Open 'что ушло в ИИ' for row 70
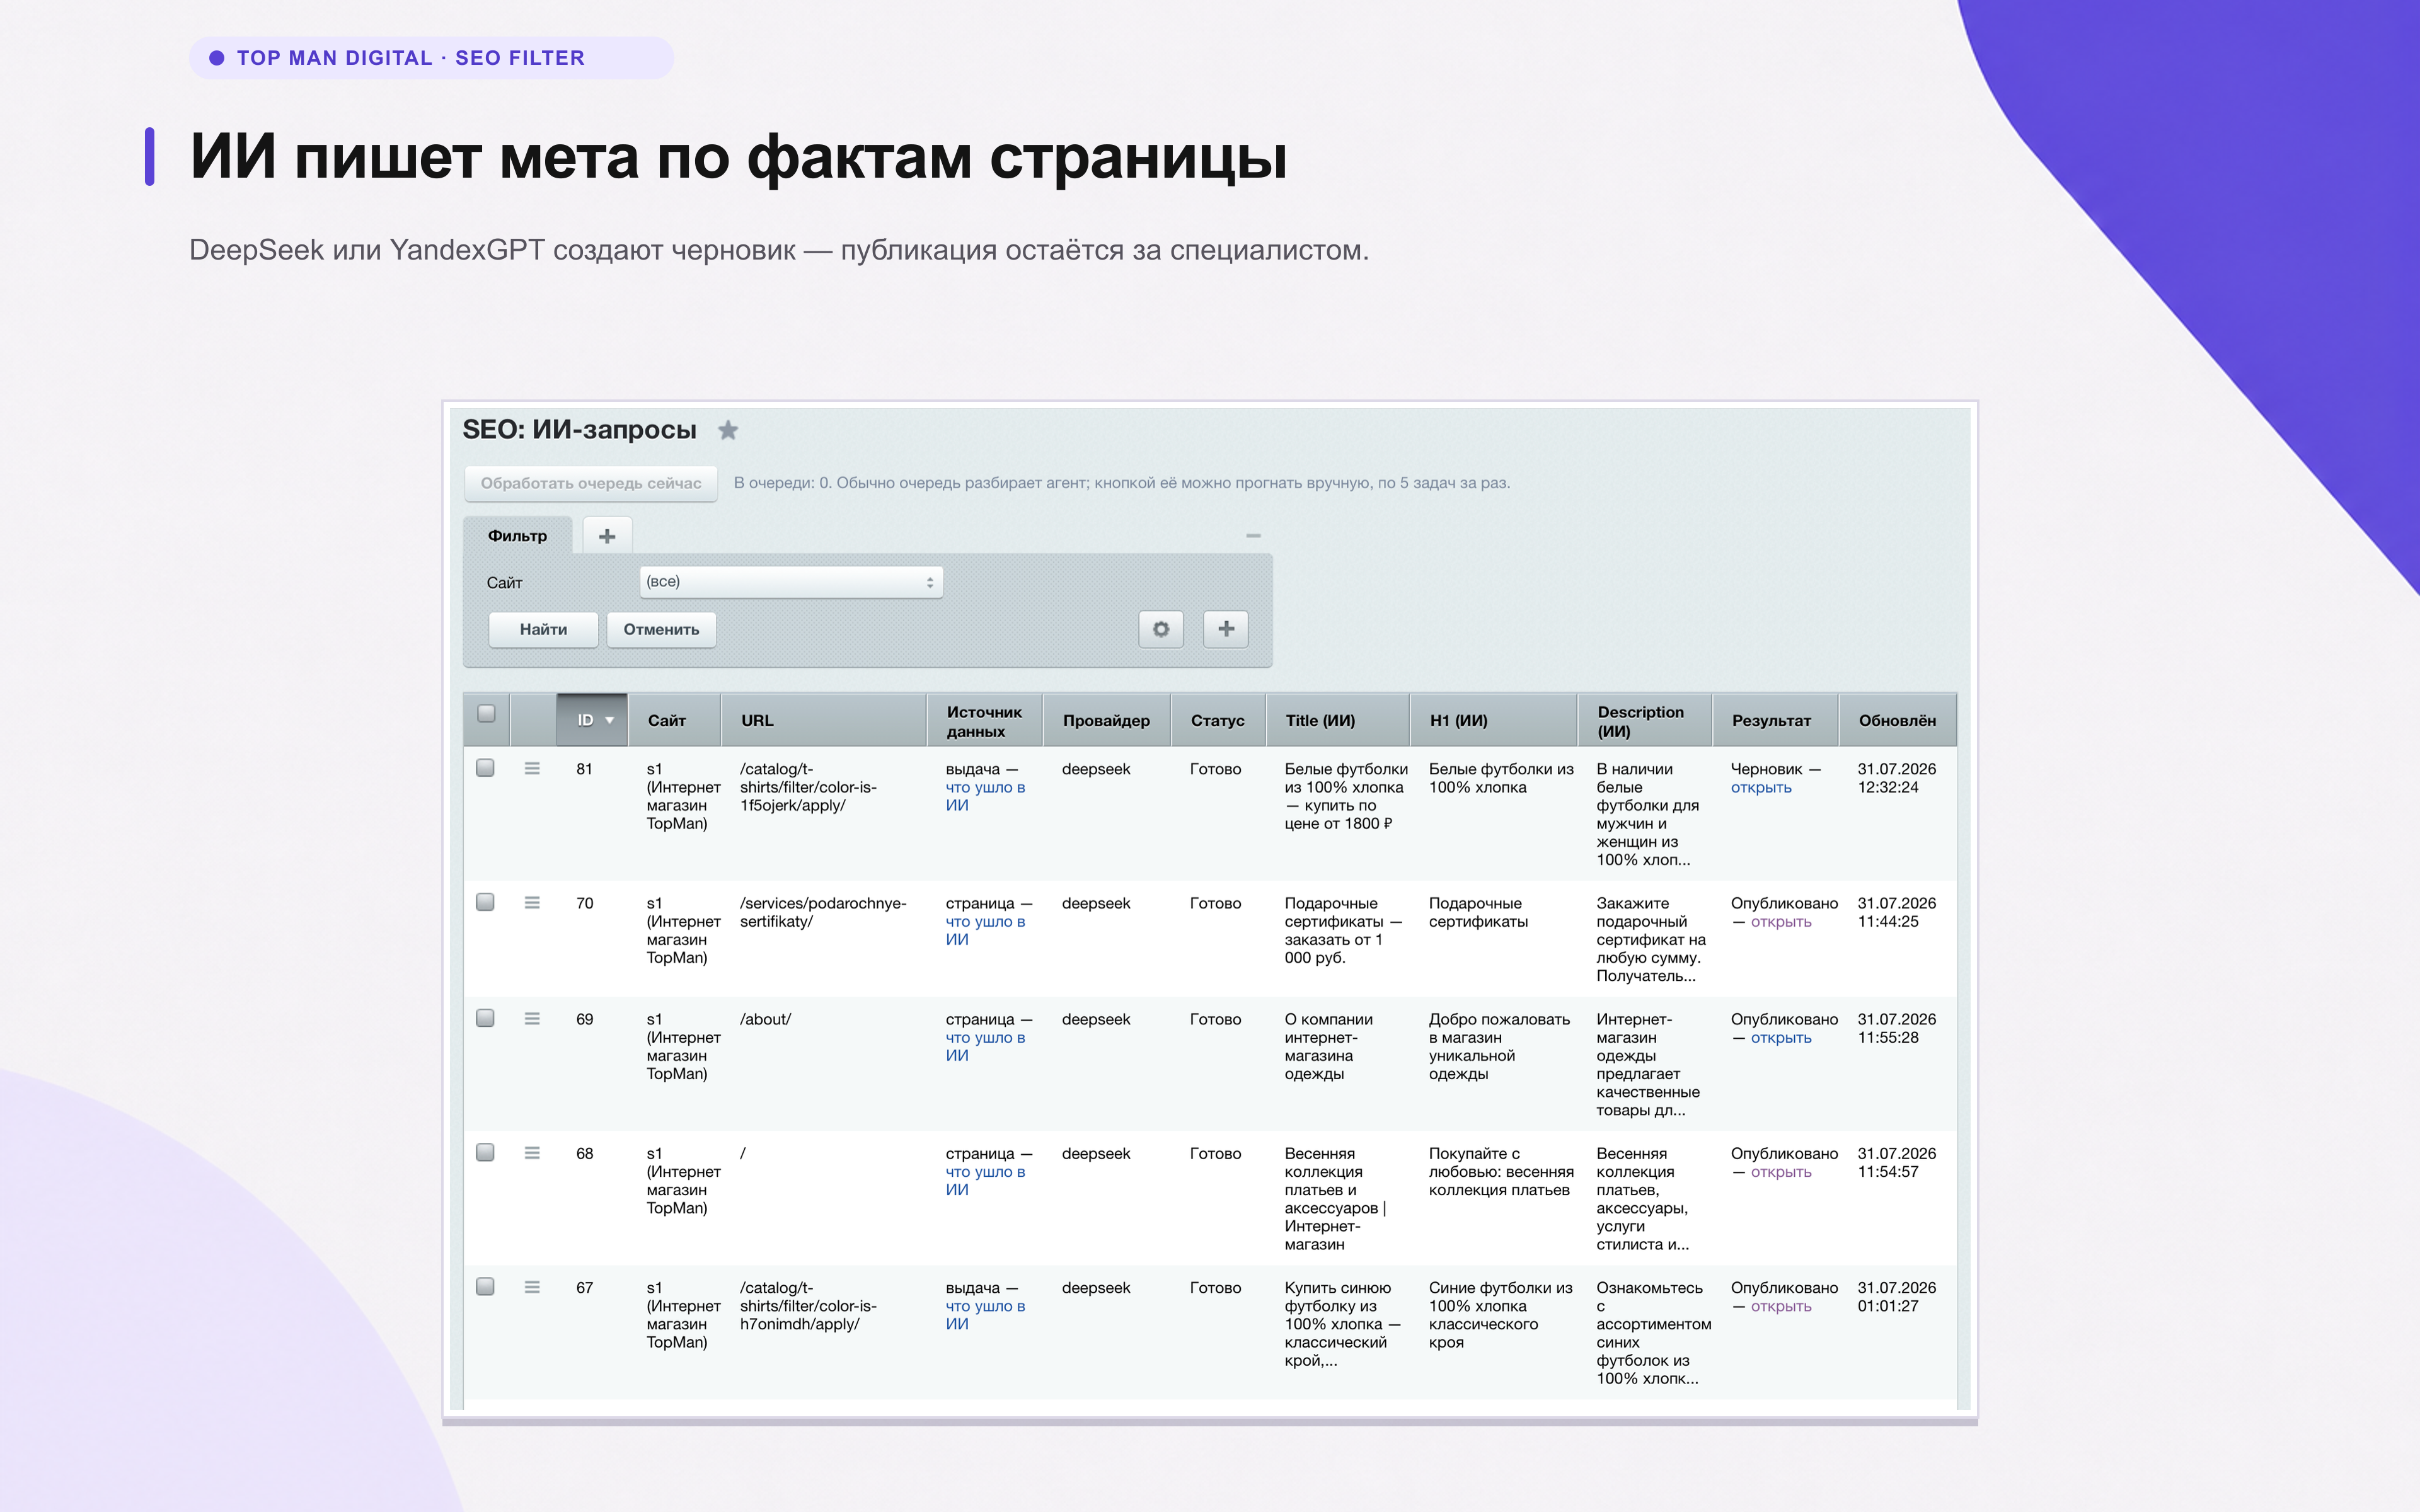Image resolution: width=2420 pixels, height=1512 pixels. [x=985, y=930]
